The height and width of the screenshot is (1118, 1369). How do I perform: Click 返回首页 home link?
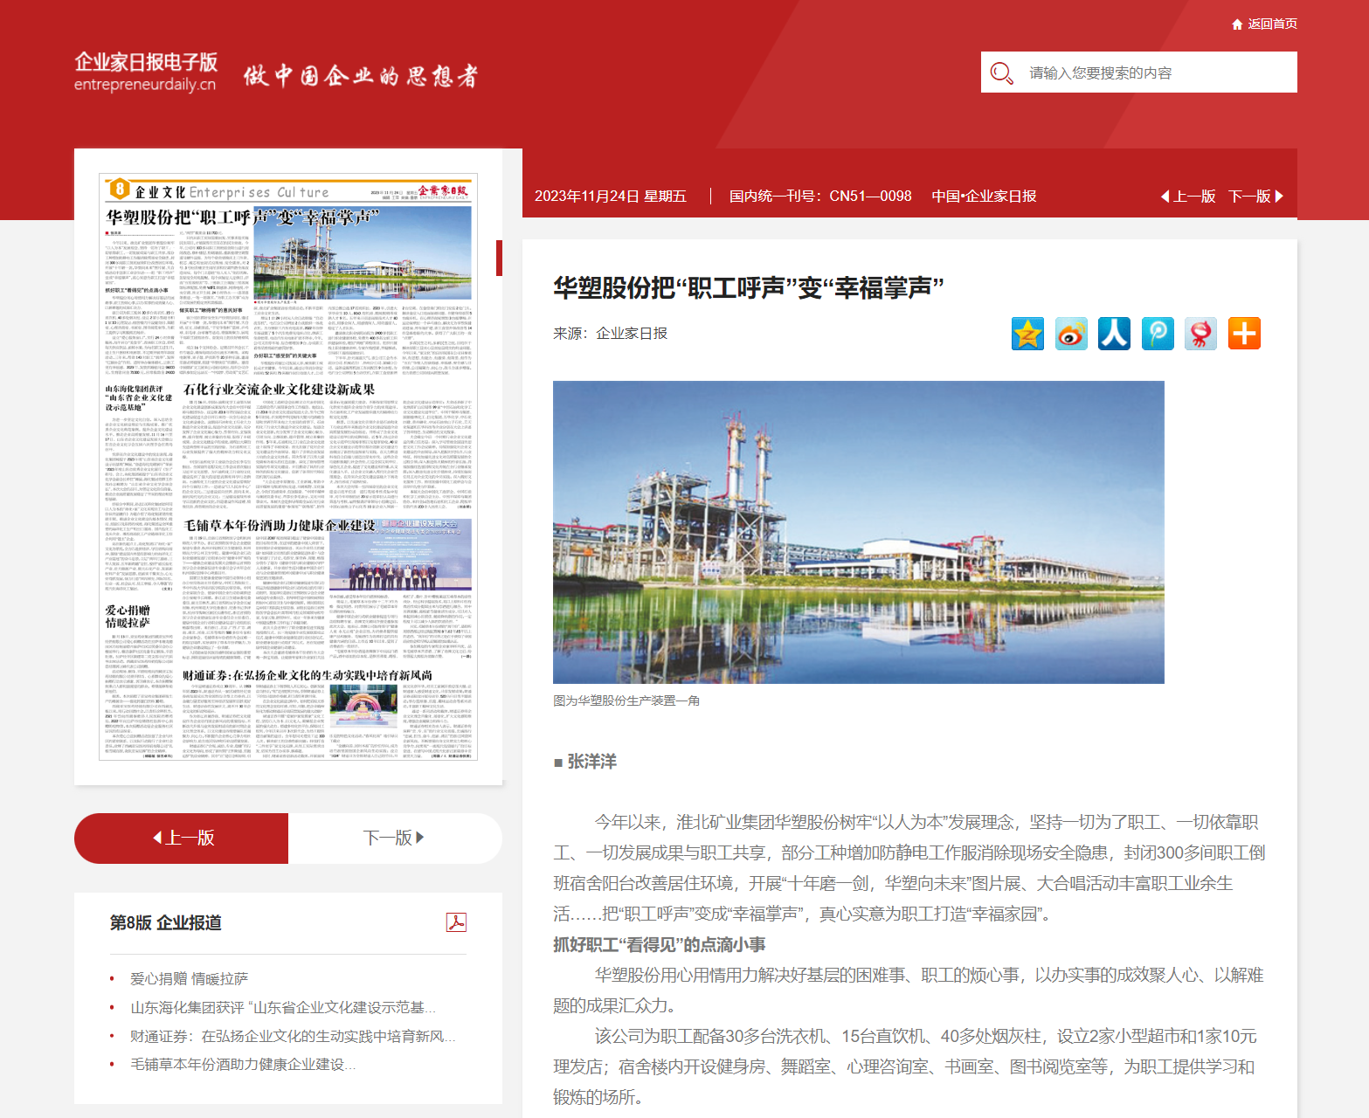1264,24
